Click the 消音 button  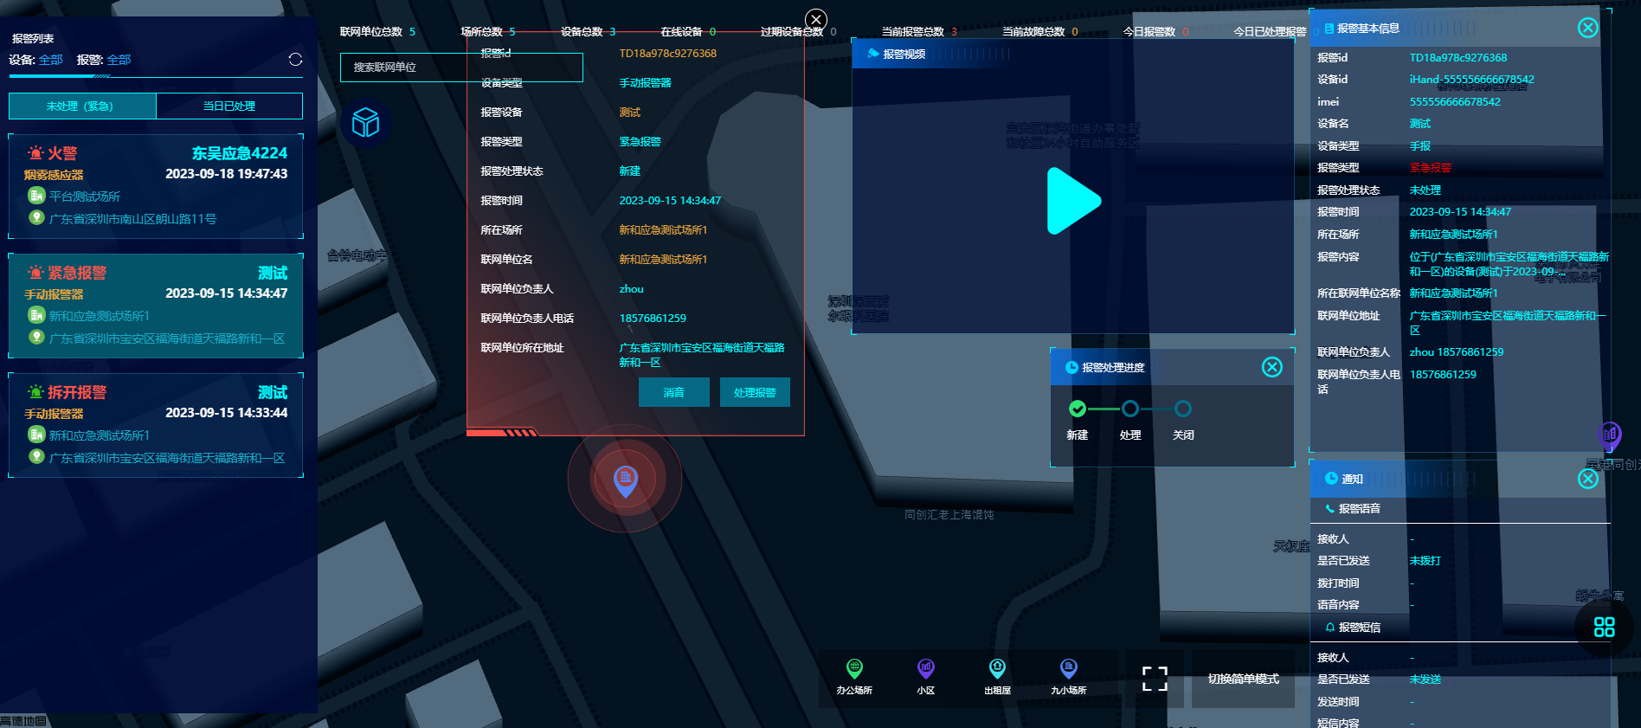click(x=674, y=392)
